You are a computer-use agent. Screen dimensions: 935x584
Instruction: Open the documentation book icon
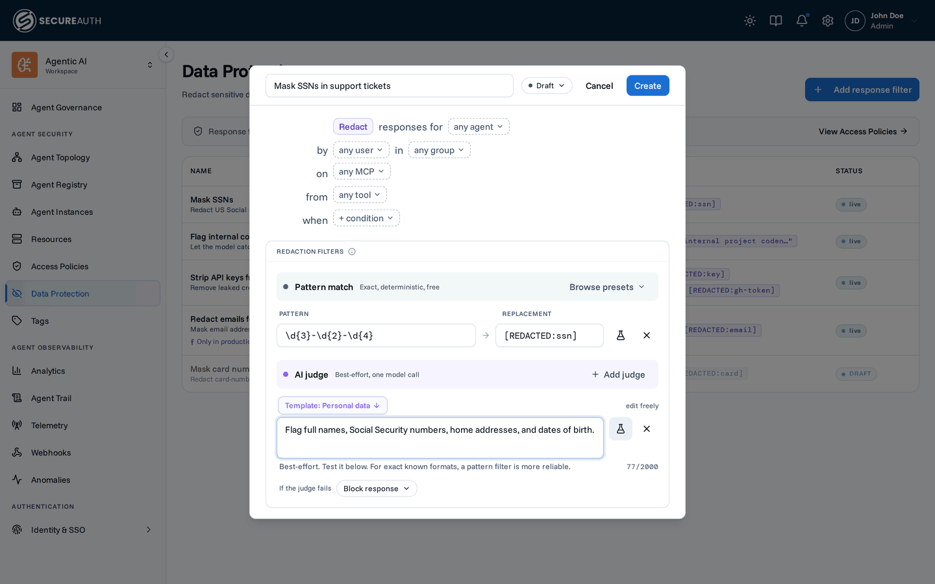776,21
